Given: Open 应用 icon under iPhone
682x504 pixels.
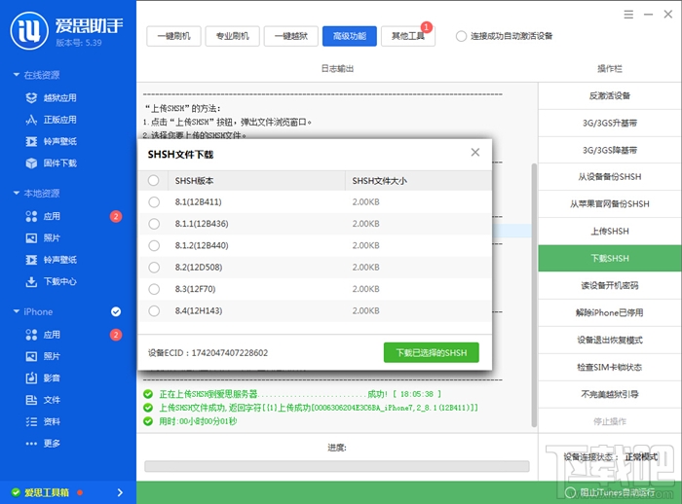Looking at the screenshot, I should coord(31,335).
